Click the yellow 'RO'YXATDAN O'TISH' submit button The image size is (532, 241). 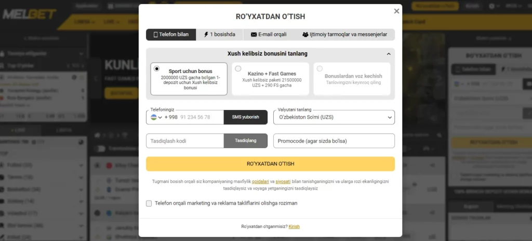point(270,164)
